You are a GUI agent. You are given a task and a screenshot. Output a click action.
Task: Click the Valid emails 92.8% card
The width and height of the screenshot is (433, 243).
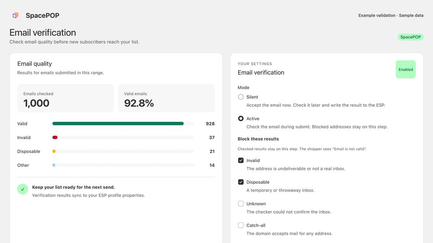click(166, 98)
